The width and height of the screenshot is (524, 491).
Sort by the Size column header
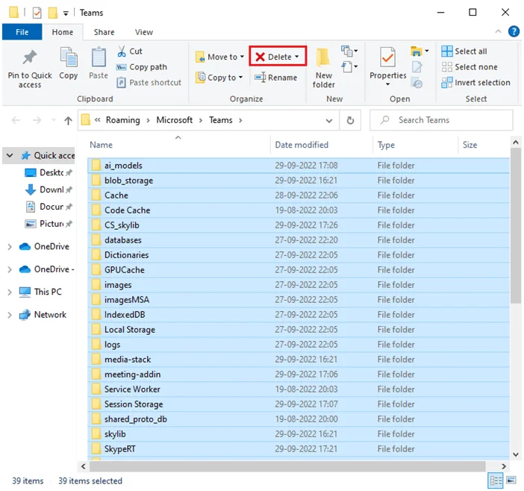point(484,145)
